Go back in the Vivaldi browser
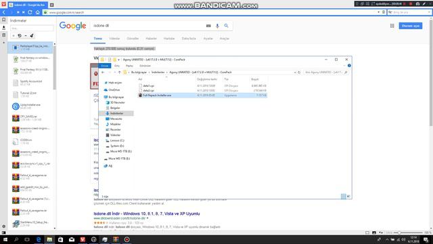The height and width of the screenshot is (244, 433). coord(4,12)
